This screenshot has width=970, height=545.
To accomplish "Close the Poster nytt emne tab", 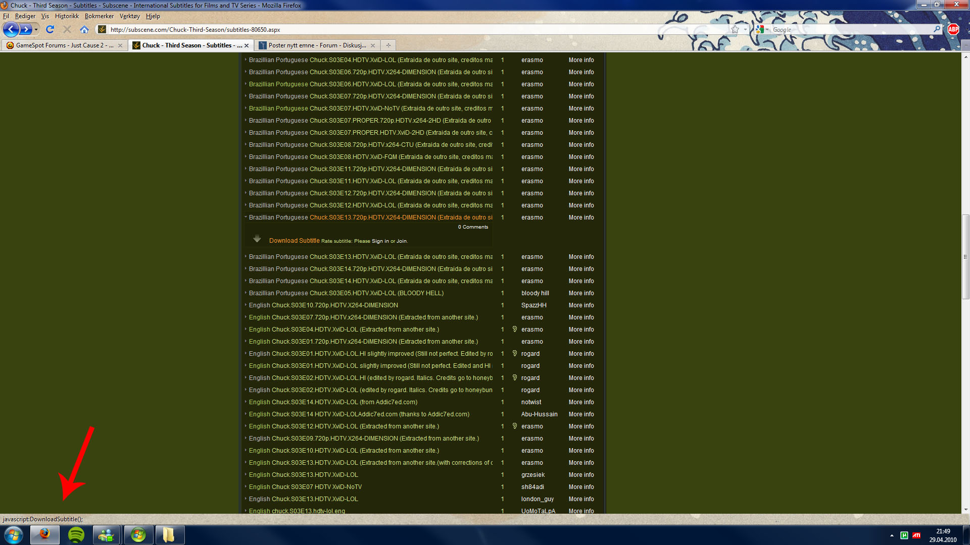I will pos(373,45).
